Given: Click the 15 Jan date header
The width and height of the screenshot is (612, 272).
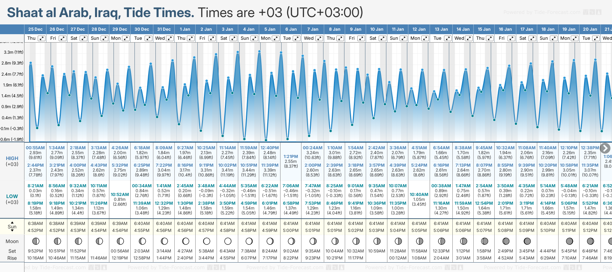Looking at the screenshot, I should click(484, 29).
